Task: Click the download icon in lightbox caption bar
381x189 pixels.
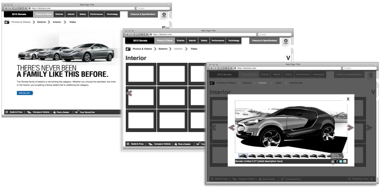Action: pyautogui.click(x=345, y=161)
